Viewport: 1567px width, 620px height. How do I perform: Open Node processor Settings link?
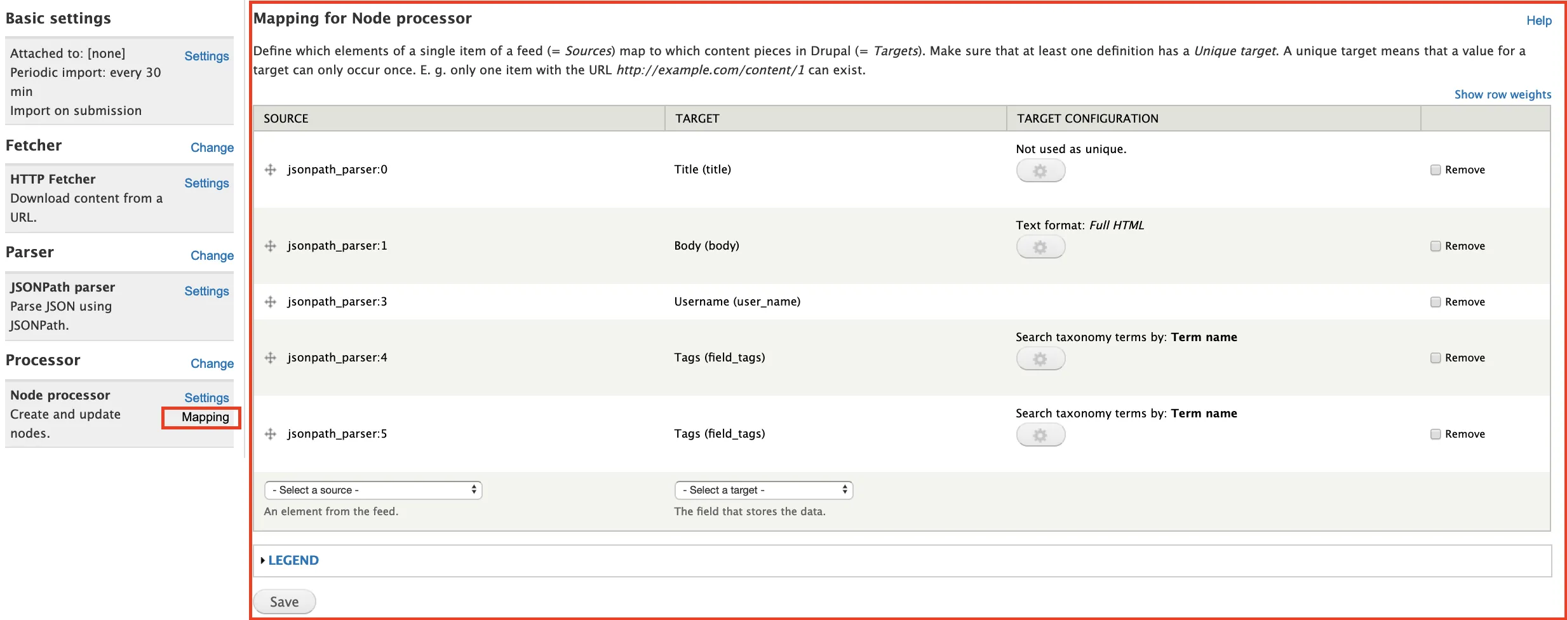206,398
